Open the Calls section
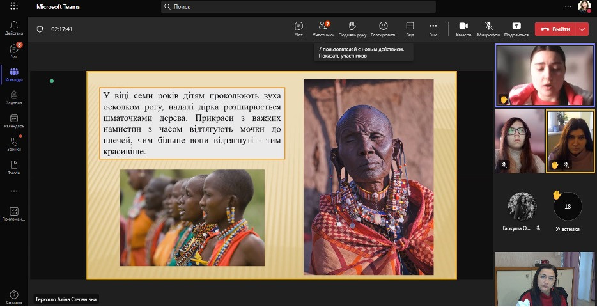Viewport: 597px width, 307px height. coord(14,143)
